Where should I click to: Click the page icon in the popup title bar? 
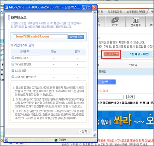point(7,7)
